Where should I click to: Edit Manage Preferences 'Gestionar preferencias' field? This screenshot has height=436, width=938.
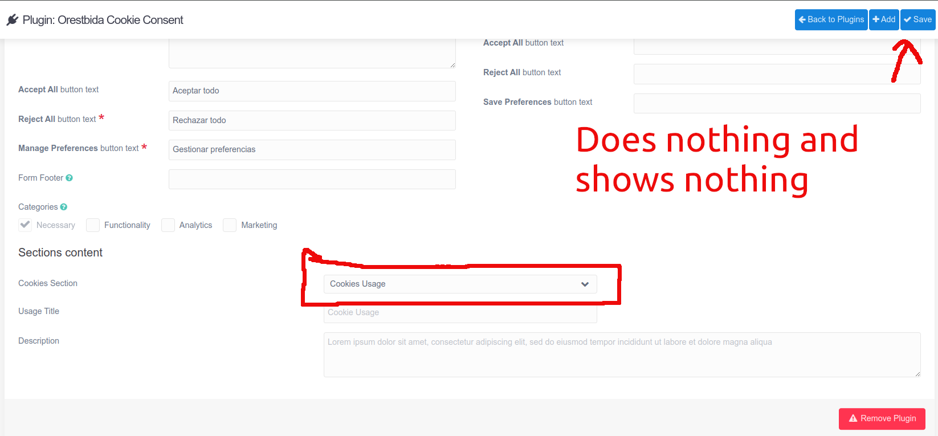(312, 149)
